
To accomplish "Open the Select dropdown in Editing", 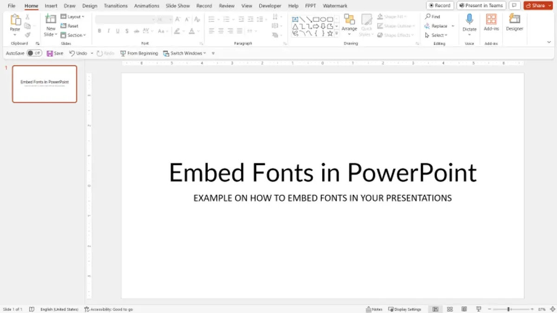I will [436, 35].
